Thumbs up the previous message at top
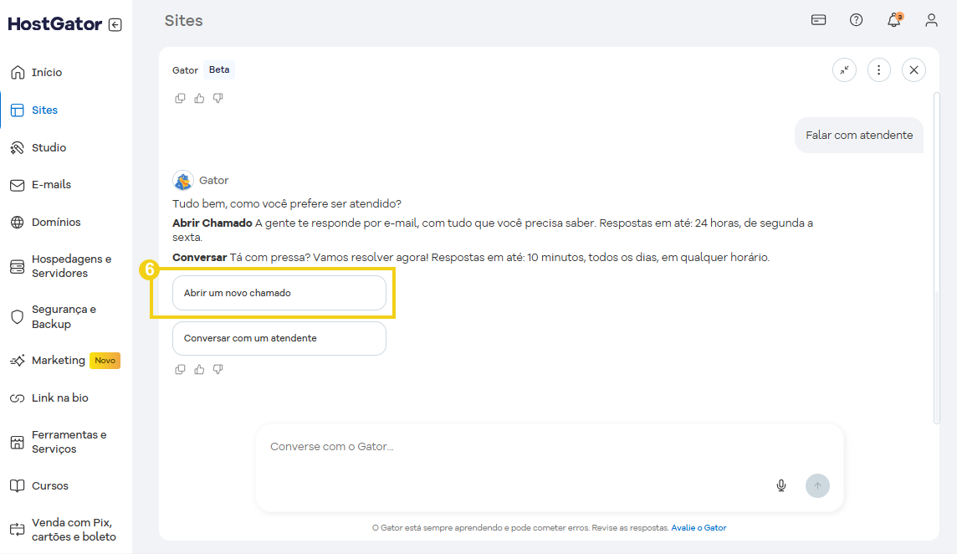The image size is (957, 554). point(199,98)
